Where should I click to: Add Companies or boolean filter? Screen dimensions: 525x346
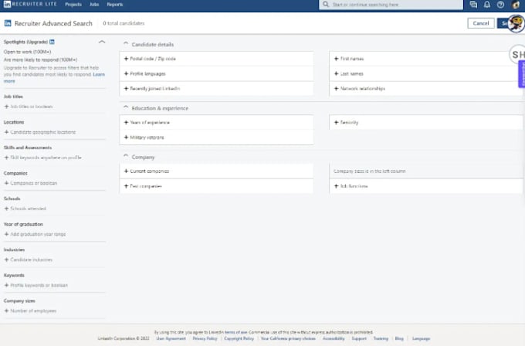coord(30,183)
